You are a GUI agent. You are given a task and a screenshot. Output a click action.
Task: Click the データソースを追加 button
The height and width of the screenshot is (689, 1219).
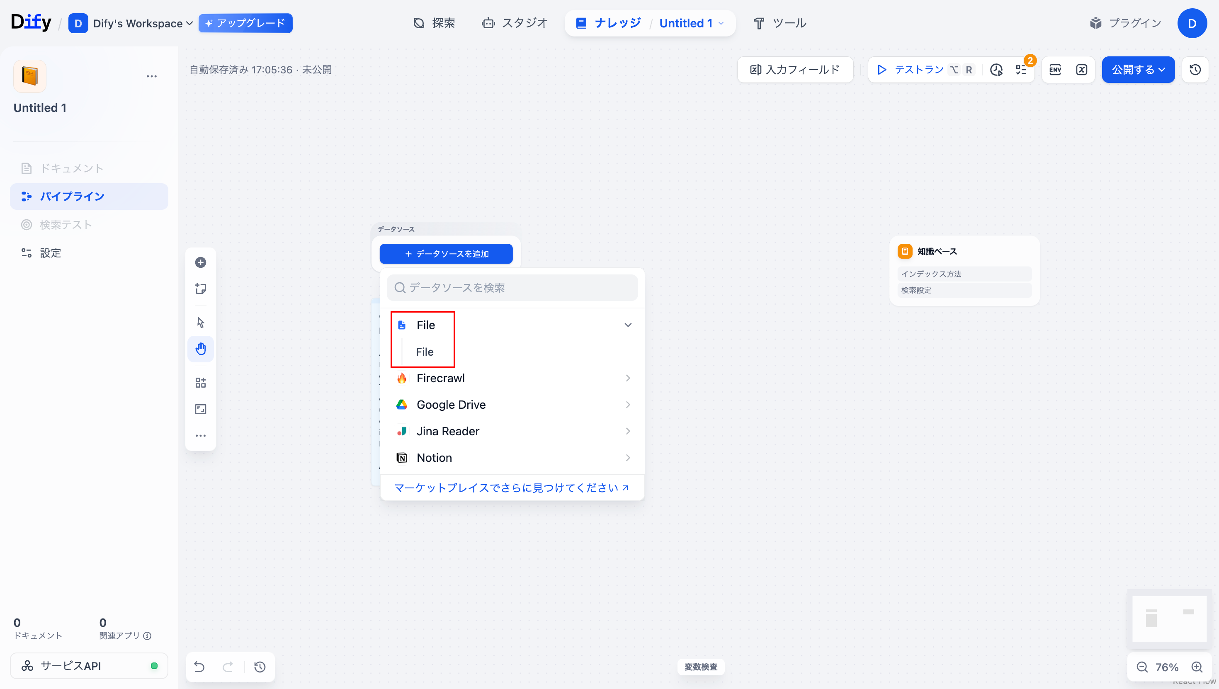click(x=446, y=254)
